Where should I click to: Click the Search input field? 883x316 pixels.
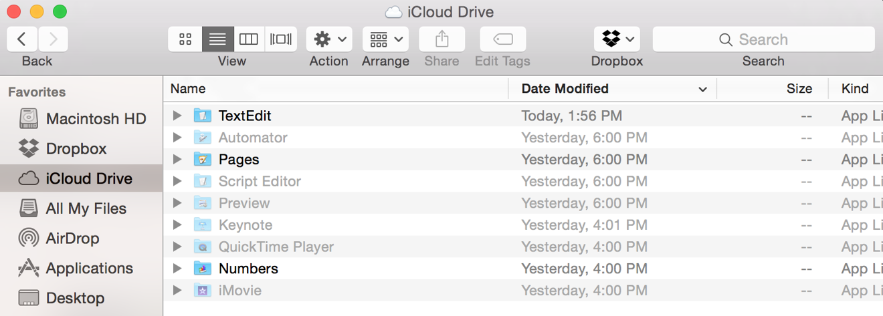[763, 39]
